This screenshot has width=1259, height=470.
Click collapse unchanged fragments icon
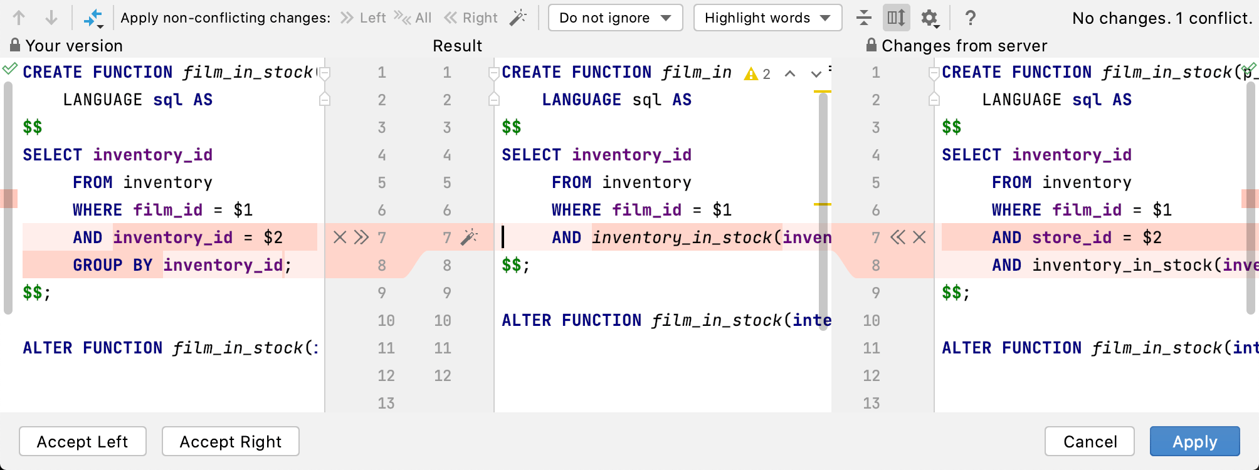click(864, 18)
